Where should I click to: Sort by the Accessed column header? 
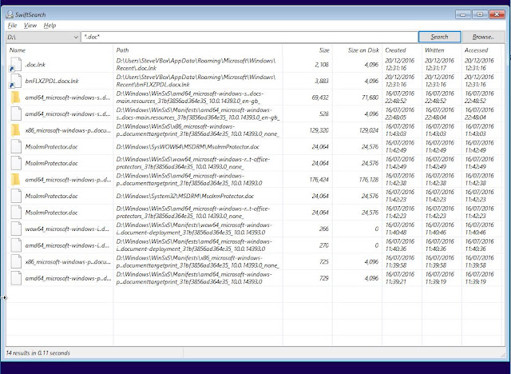[476, 50]
